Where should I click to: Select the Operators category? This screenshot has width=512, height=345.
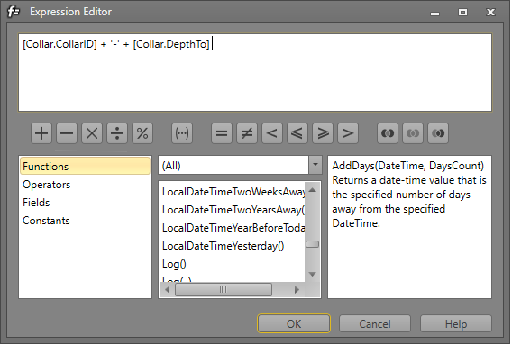point(85,185)
